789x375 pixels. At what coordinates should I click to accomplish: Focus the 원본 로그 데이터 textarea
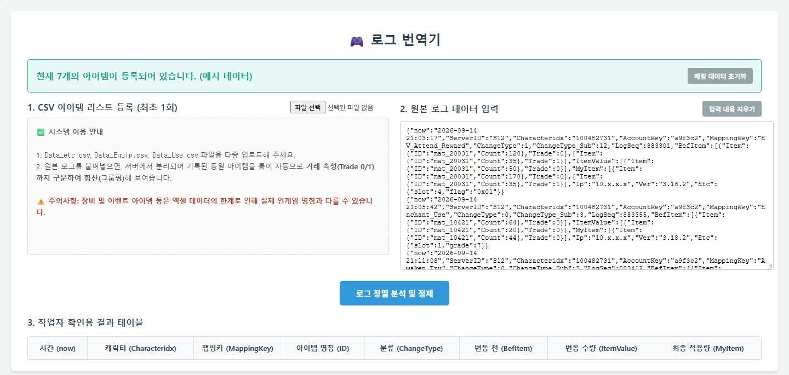click(x=587, y=195)
